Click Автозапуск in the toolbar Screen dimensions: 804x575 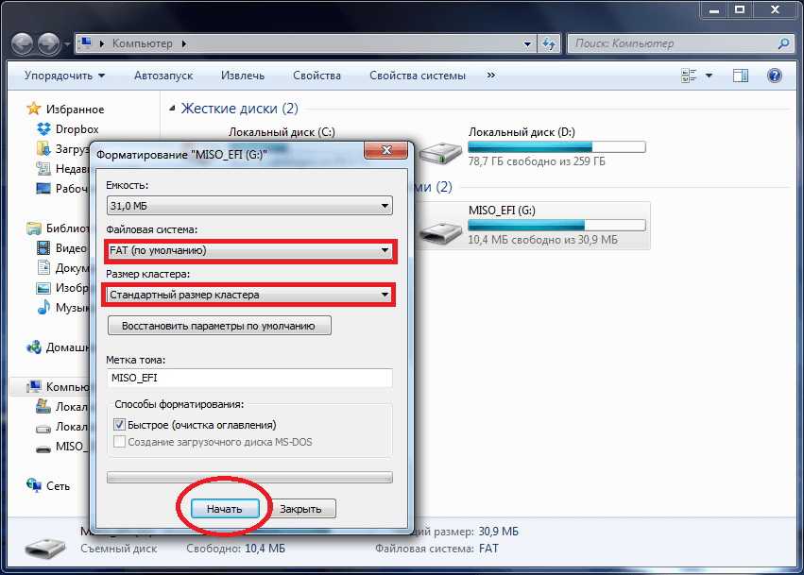[163, 76]
